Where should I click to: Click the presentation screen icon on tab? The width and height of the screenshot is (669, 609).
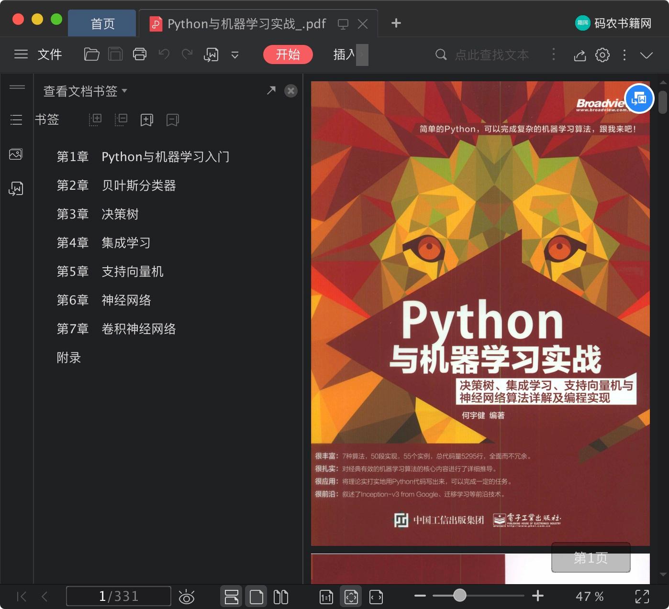point(343,24)
